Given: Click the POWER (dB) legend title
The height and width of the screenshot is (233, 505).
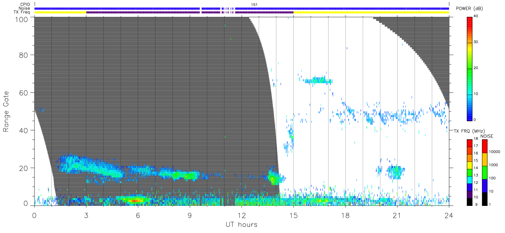Looking at the screenshot, I should (469, 9).
